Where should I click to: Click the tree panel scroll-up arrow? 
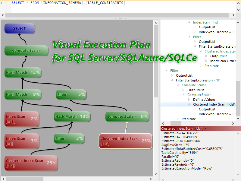pos(238,22)
